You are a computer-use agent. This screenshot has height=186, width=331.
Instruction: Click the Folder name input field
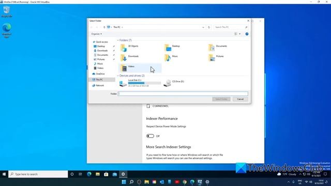[x=183, y=94]
